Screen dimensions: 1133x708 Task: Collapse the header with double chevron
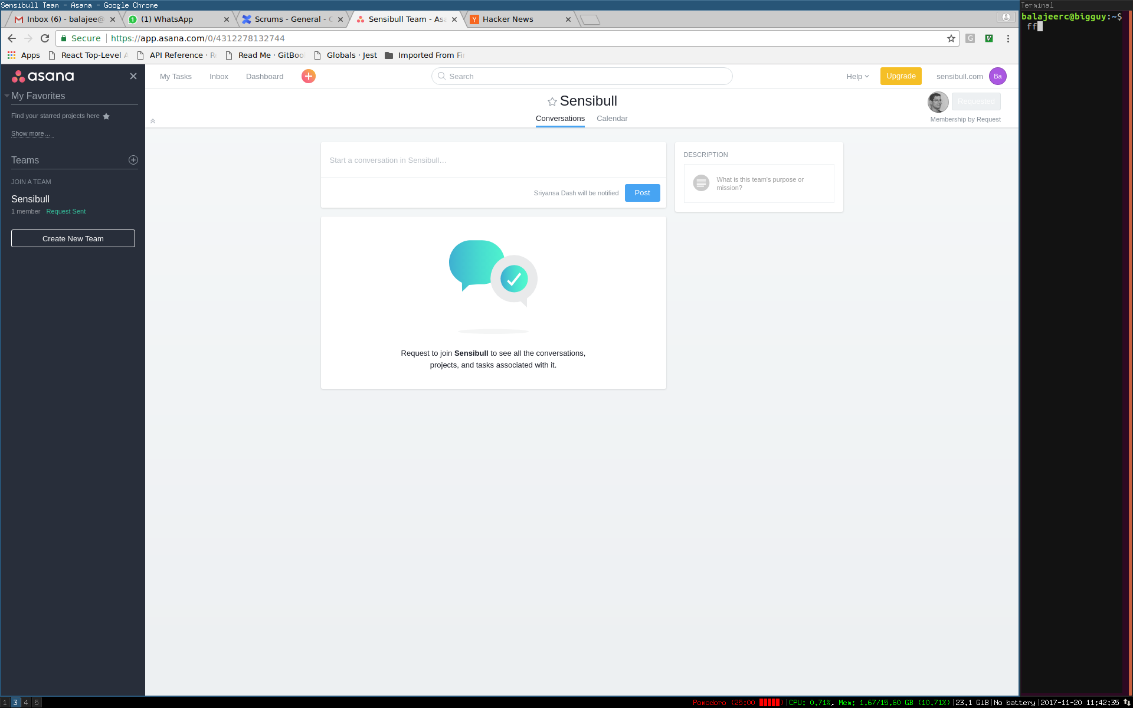coord(153,121)
